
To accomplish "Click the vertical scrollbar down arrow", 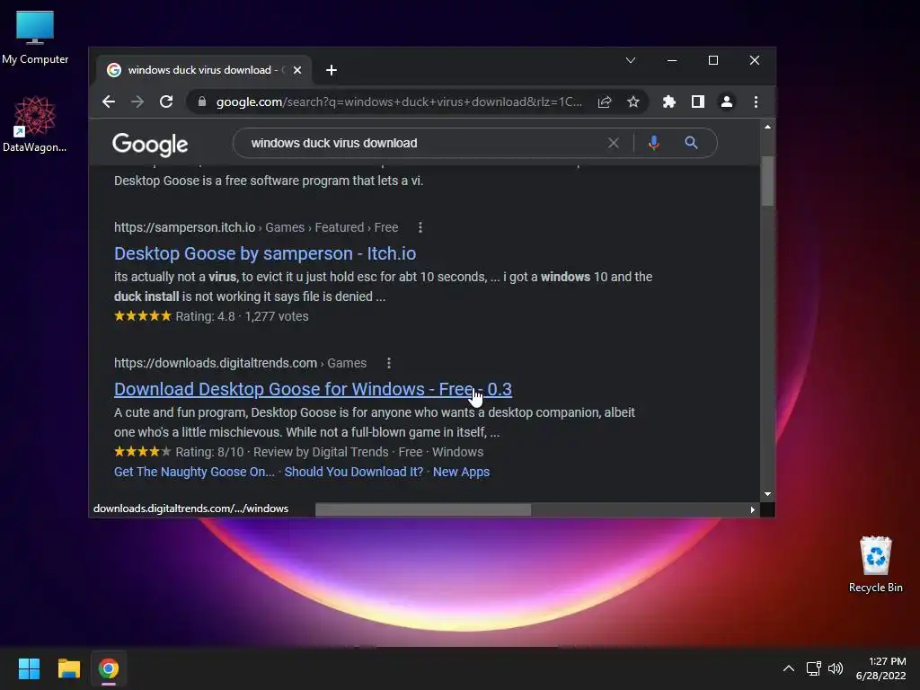I will click(x=767, y=495).
